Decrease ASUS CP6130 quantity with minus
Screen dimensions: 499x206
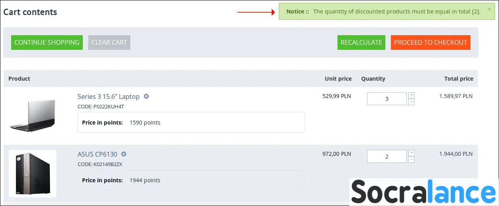tap(411, 160)
